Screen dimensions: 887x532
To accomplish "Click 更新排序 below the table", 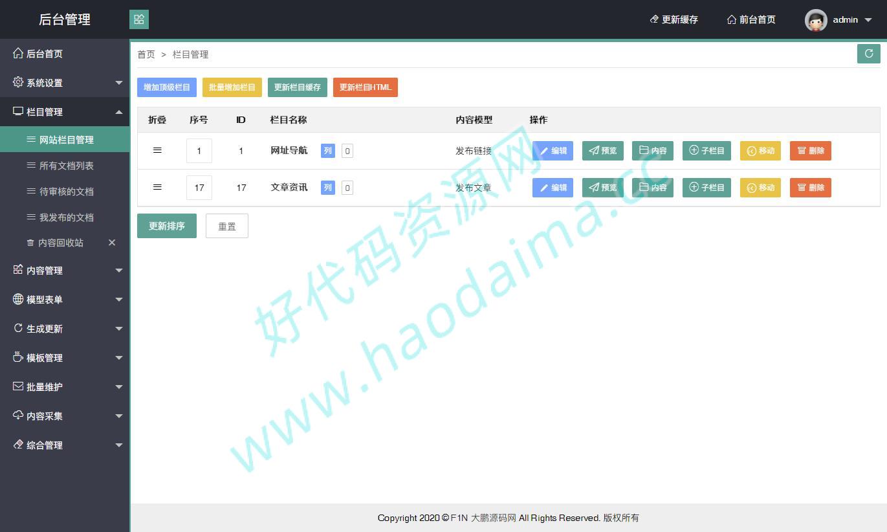I will coord(166,225).
